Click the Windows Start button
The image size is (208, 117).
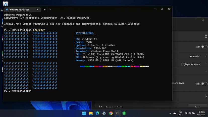point(84,113)
